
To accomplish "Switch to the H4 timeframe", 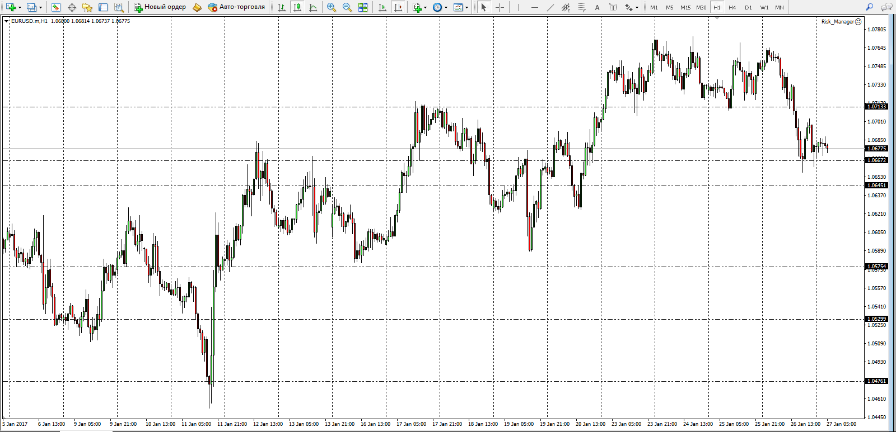I will 732,7.
